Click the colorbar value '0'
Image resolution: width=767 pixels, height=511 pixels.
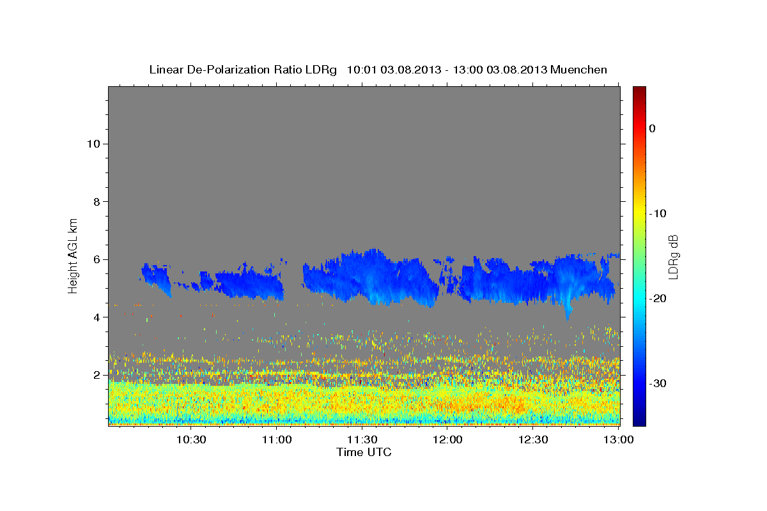click(652, 128)
